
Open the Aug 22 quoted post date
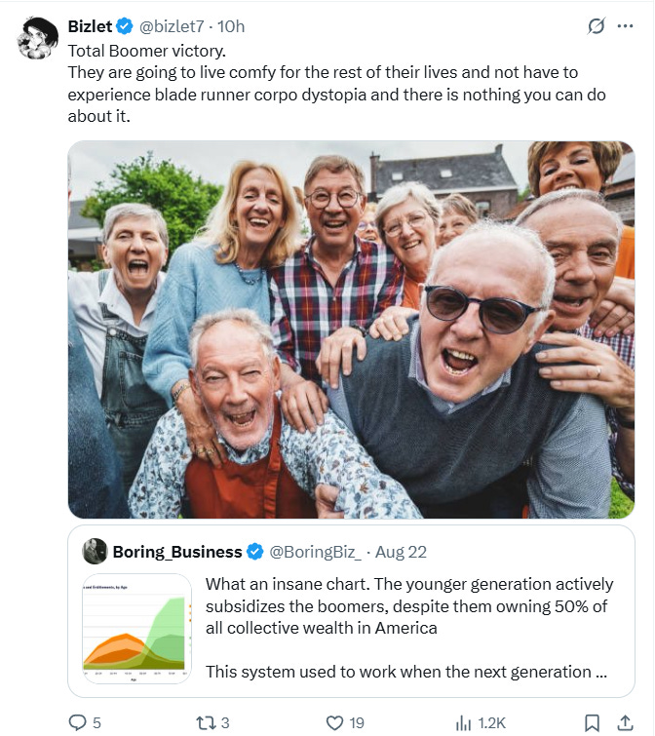click(402, 552)
